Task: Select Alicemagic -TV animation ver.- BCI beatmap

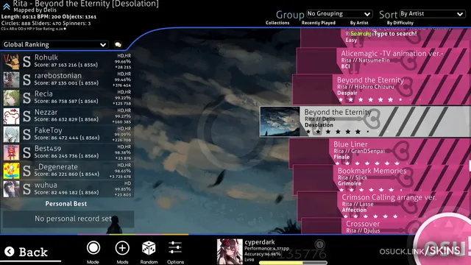Action: (x=384, y=61)
